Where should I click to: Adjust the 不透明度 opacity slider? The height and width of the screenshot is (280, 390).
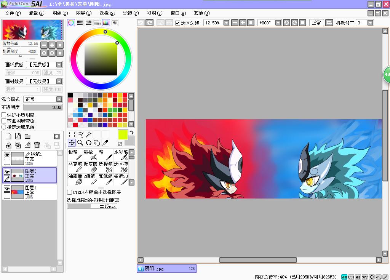43,107
